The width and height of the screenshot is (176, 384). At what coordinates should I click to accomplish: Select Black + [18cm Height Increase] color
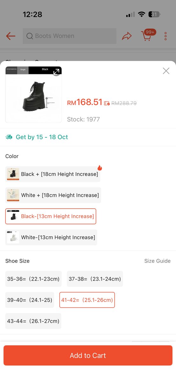[x=53, y=174]
